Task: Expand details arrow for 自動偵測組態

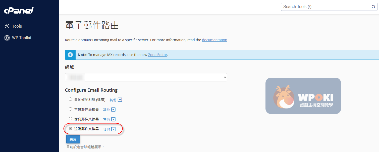Action: [120, 100]
